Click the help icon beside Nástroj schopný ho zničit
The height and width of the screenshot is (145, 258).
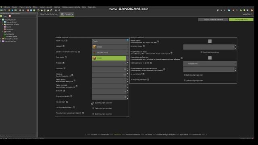(151, 63)
